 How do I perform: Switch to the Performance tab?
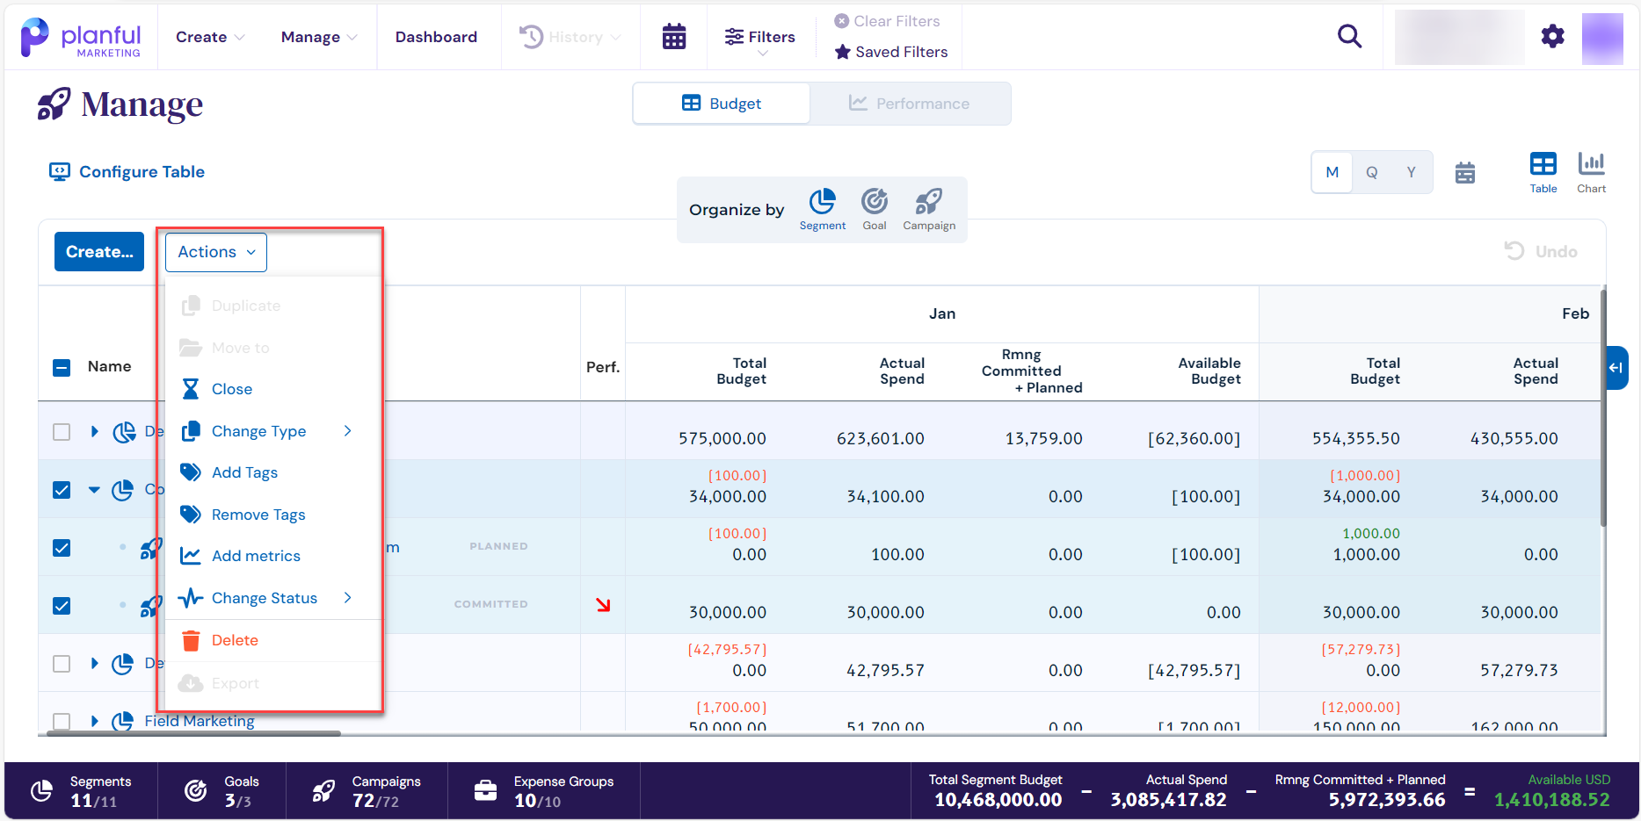pyautogui.click(x=910, y=104)
